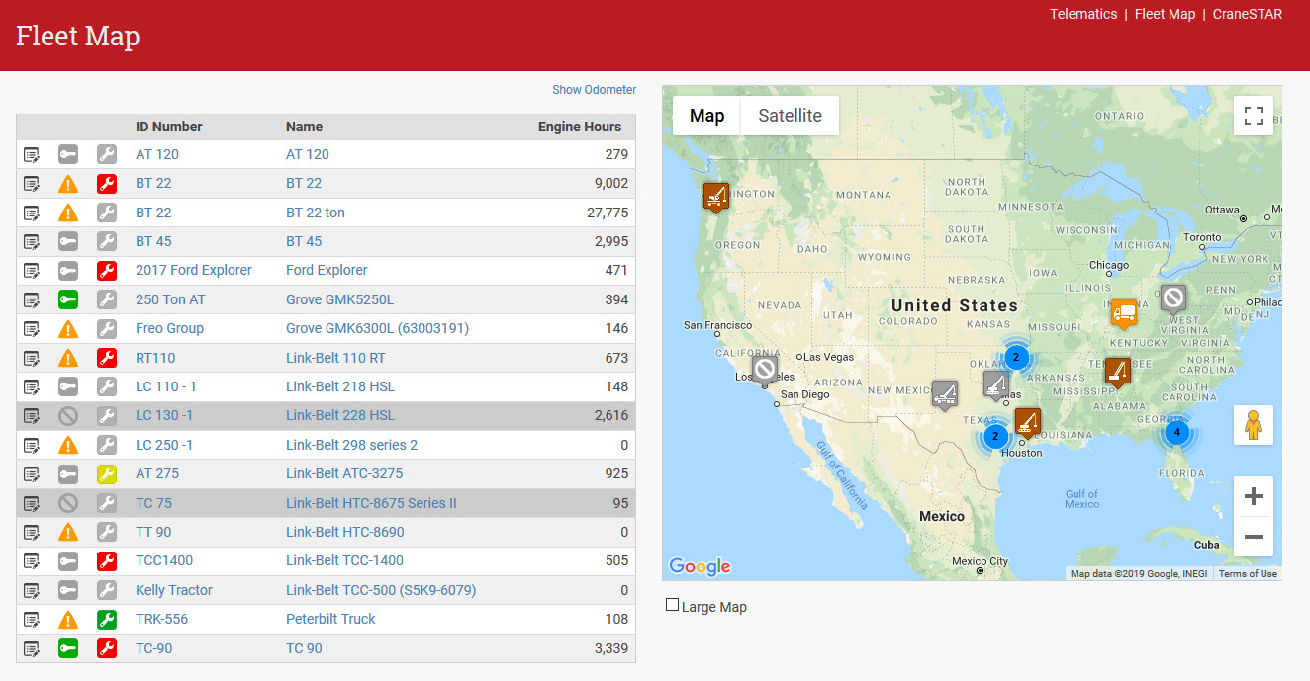Open the Link-Belt 110 RT name link
Viewport: 1310px width, 681px height.
pos(335,358)
